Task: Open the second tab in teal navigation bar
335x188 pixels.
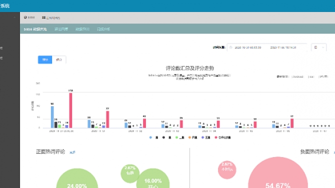Action: point(61,29)
